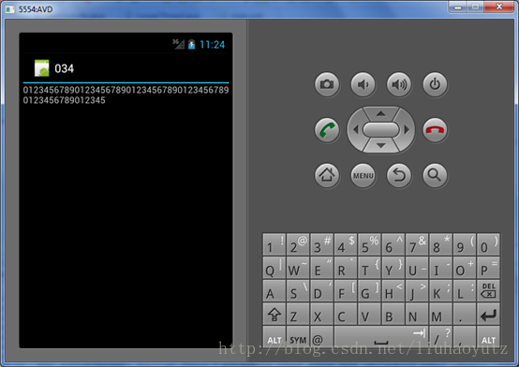This screenshot has width=519, height=367.
Task: Go to the home screen with Home button
Action: (x=327, y=175)
